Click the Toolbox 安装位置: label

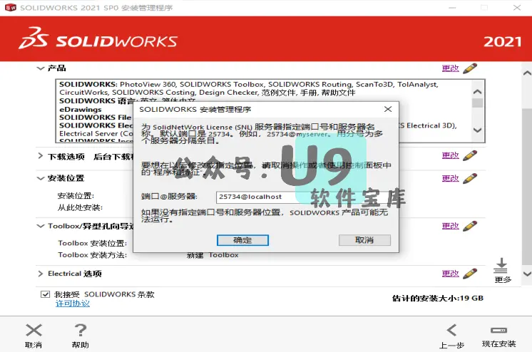pos(92,243)
